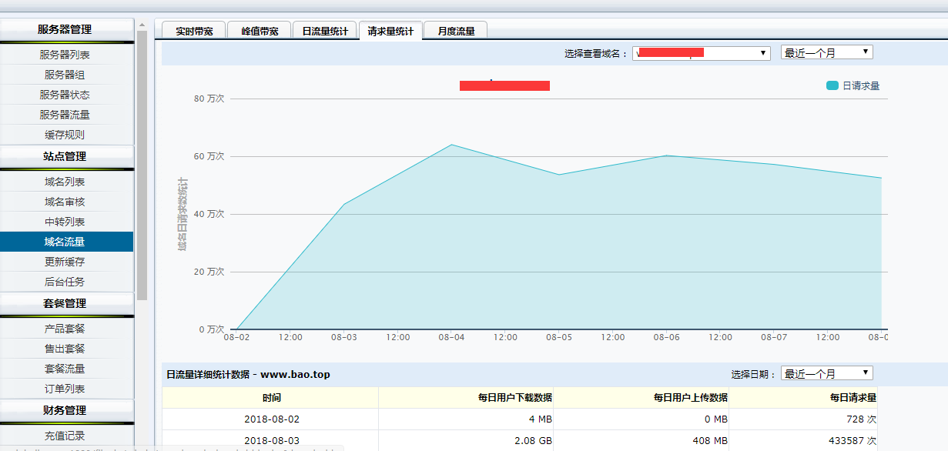Toggle the 日请求量 legend swatch

point(832,85)
